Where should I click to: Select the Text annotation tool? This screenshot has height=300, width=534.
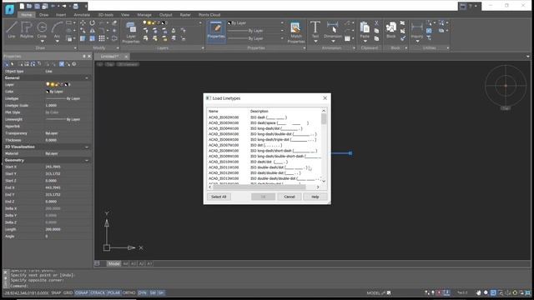click(x=315, y=29)
